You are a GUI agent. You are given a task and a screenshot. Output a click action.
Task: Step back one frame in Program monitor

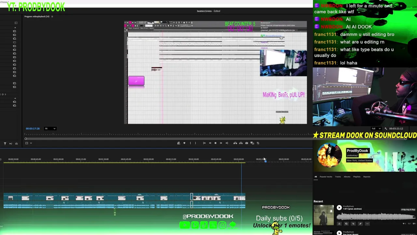click(210, 143)
